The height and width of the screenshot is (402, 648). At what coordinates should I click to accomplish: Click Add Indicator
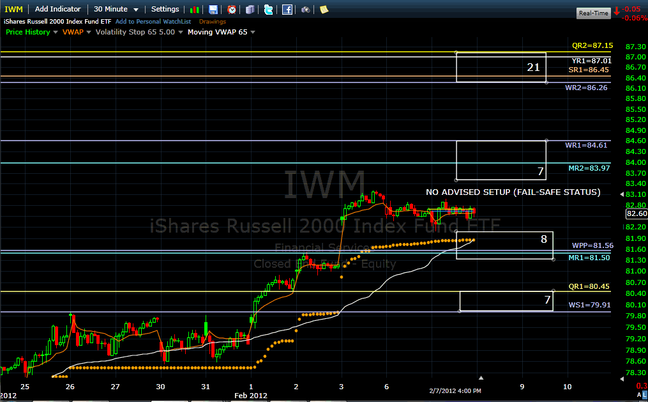pos(58,9)
